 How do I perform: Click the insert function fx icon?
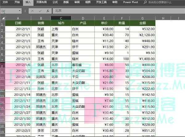coord(47,10)
